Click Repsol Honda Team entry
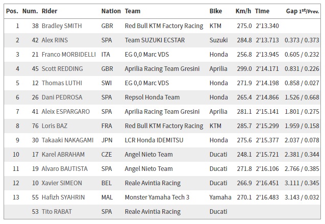The image size is (325, 224). 152,97
